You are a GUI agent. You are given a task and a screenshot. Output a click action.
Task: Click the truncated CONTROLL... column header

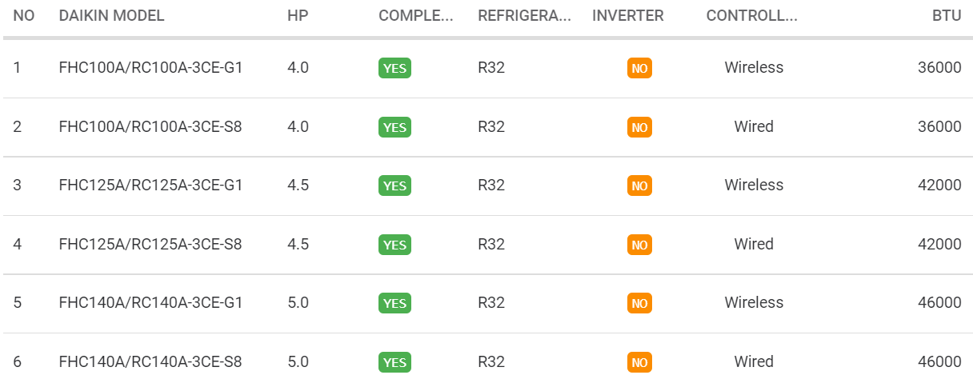(x=752, y=16)
